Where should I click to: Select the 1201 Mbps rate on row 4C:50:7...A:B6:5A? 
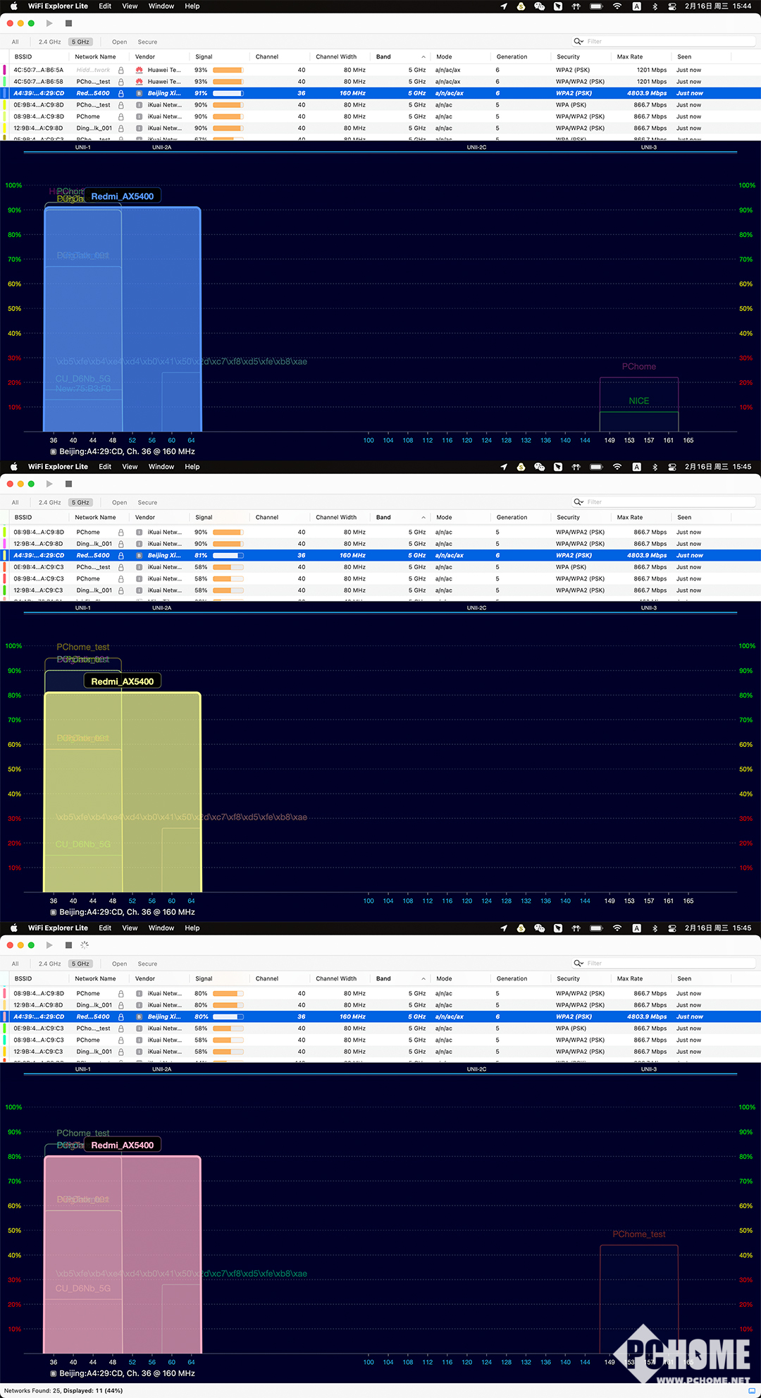[651, 70]
